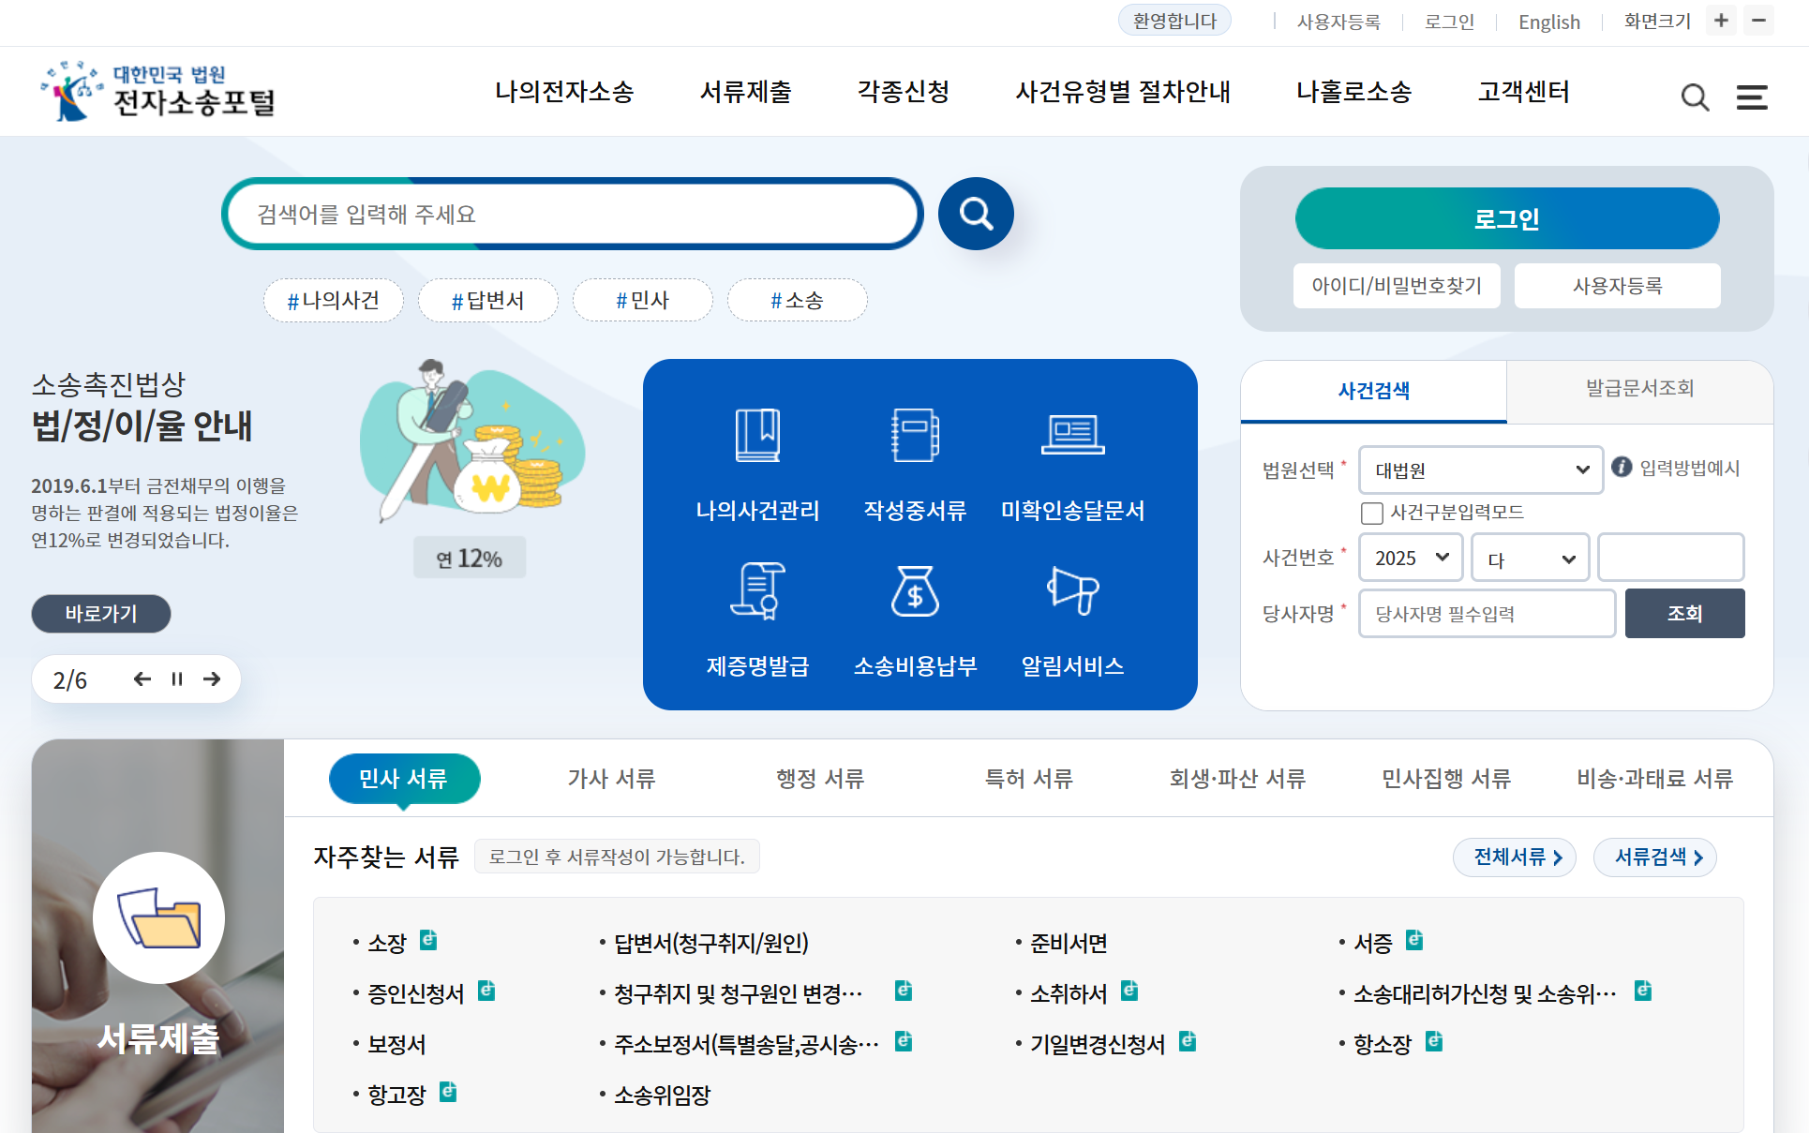Open the case year 2025 dropdown
This screenshot has height=1133, width=1809.
pos(1410,557)
